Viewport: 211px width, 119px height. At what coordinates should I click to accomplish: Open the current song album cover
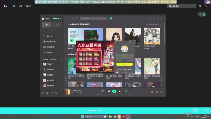tap(68, 92)
